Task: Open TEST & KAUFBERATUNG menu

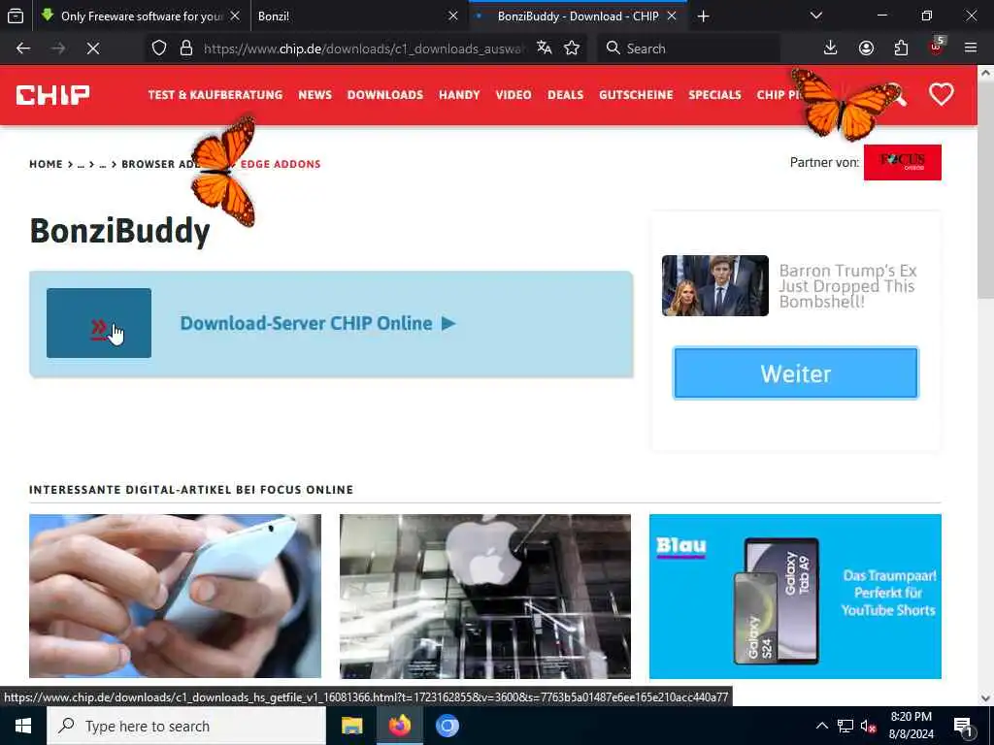Action: click(215, 95)
